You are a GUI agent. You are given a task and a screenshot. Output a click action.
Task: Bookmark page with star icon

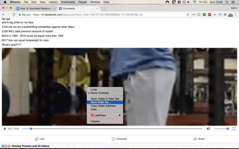[x=188, y=15]
